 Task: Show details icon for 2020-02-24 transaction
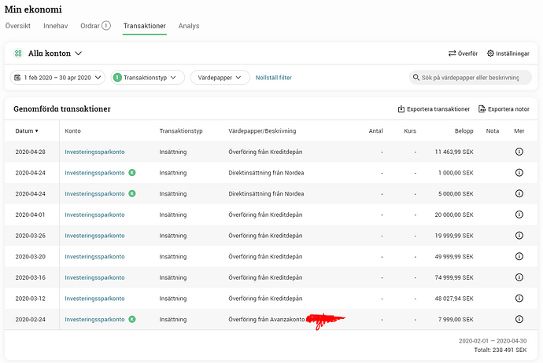point(519,320)
